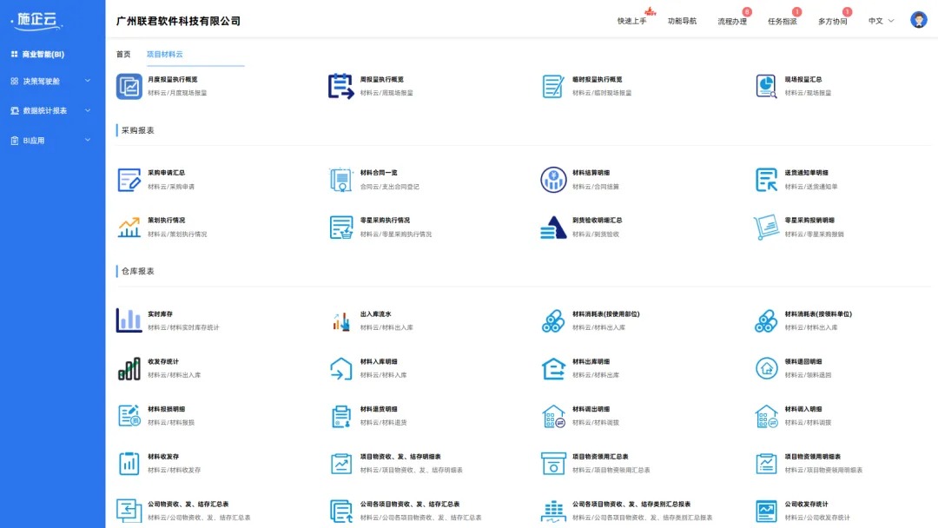The height and width of the screenshot is (528, 938).
Task: Select the 材料退货明细 icon
Action: 340,415
